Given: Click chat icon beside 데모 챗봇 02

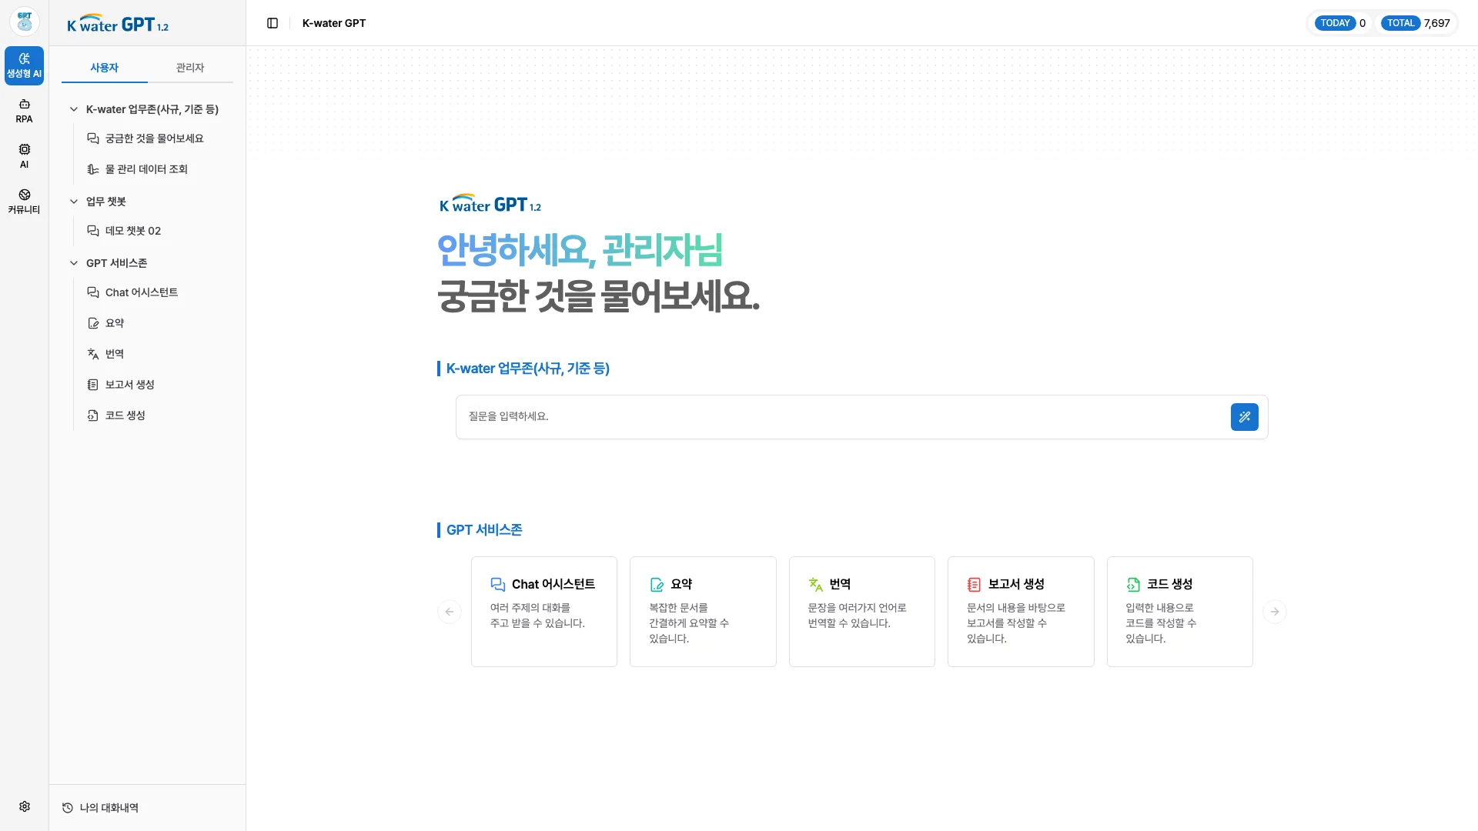Looking at the screenshot, I should (x=93, y=231).
